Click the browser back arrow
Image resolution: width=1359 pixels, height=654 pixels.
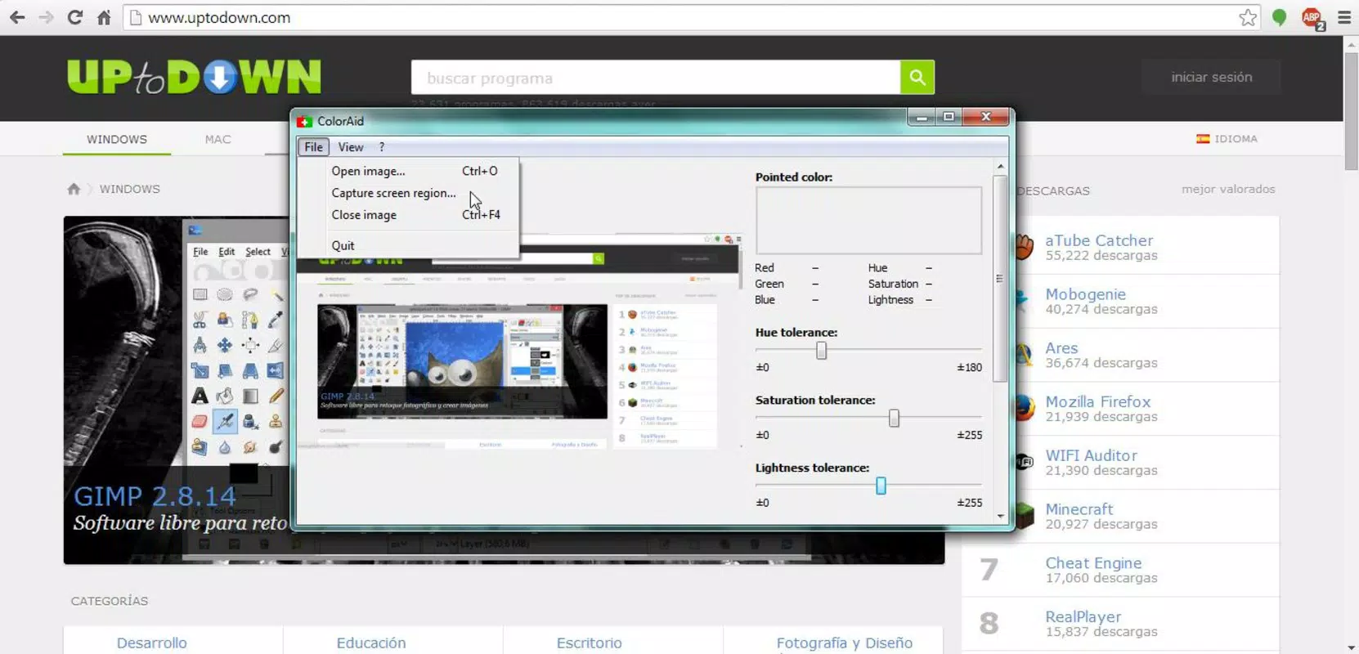[17, 17]
